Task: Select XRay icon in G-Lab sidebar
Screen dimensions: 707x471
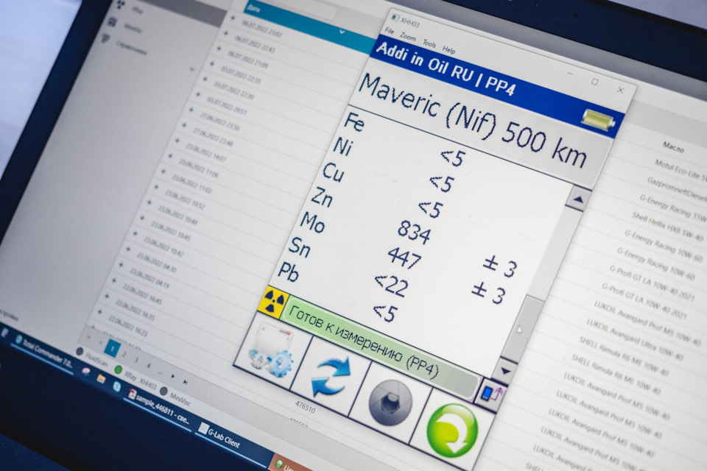Action: 122,5
